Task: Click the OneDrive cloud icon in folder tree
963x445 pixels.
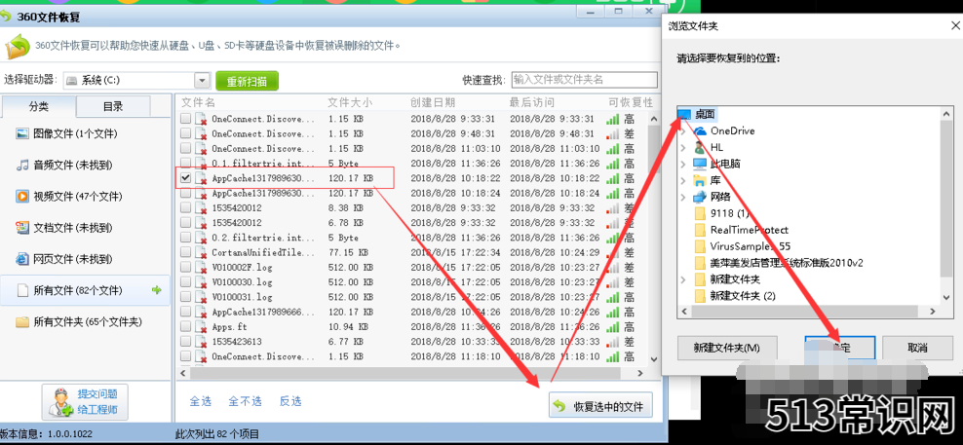Action: (700, 130)
